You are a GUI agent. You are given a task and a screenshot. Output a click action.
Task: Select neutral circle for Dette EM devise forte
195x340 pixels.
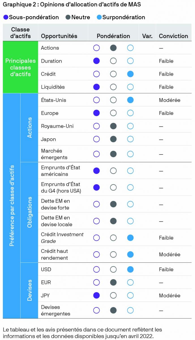click(113, 204)
